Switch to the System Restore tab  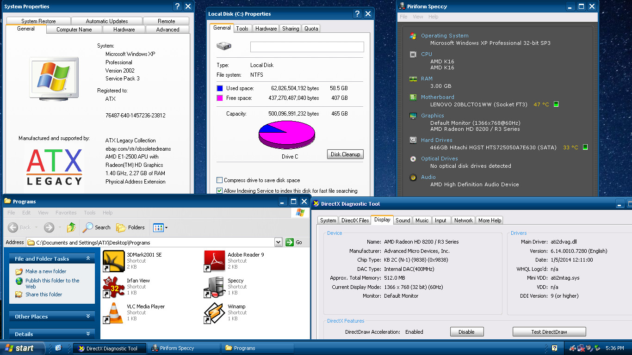[x=38, y=21]
